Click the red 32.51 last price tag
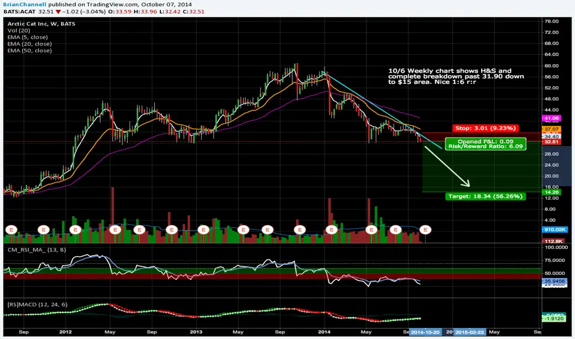 pyautogui.click(x=551, y=142)
